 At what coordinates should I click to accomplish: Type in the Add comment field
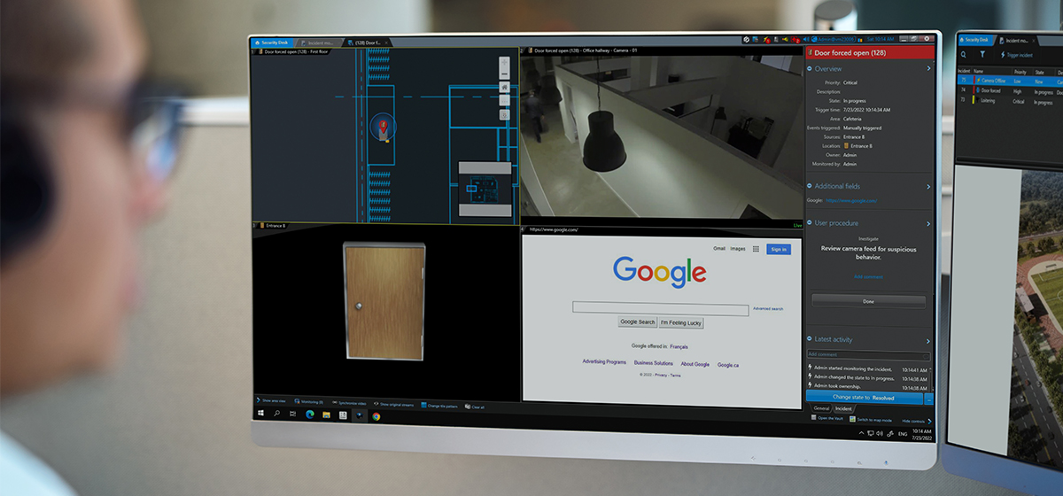(867, 355)
